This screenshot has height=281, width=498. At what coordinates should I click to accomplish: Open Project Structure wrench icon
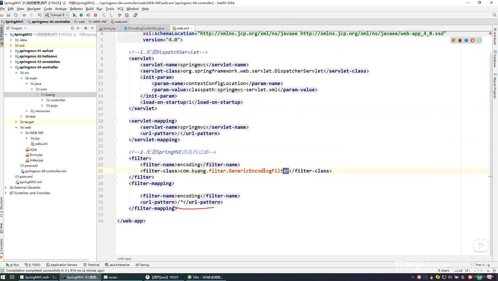120,15
